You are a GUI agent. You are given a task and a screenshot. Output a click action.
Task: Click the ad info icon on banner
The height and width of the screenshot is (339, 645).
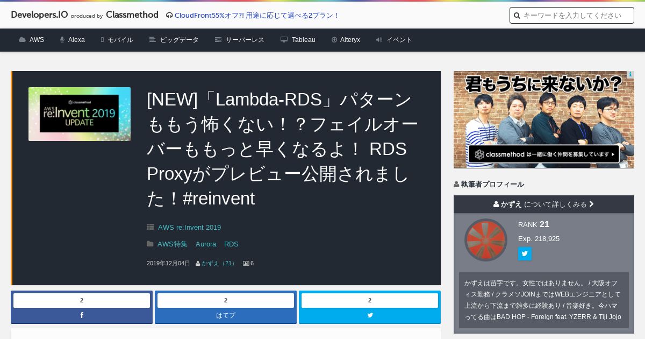click(630, 75)
